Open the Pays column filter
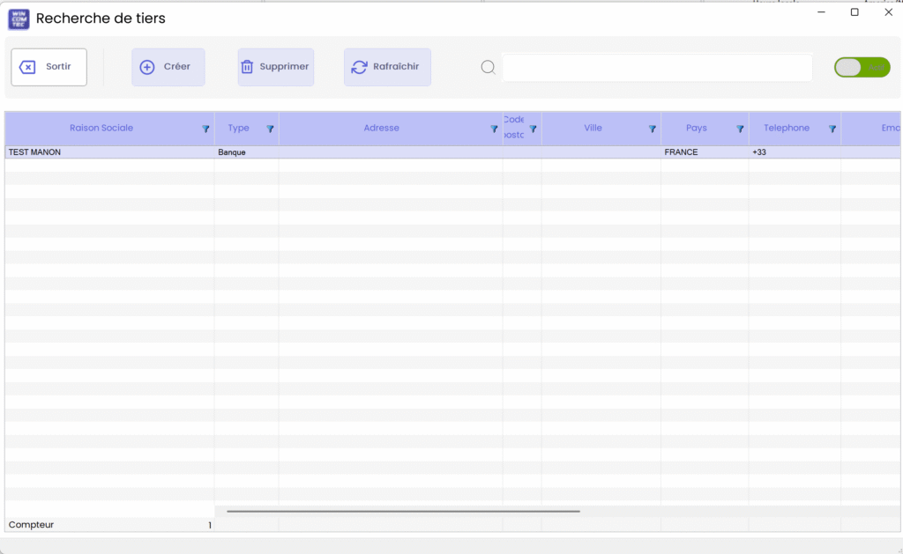This screenshot has width=903, height=554. (740, 129)
